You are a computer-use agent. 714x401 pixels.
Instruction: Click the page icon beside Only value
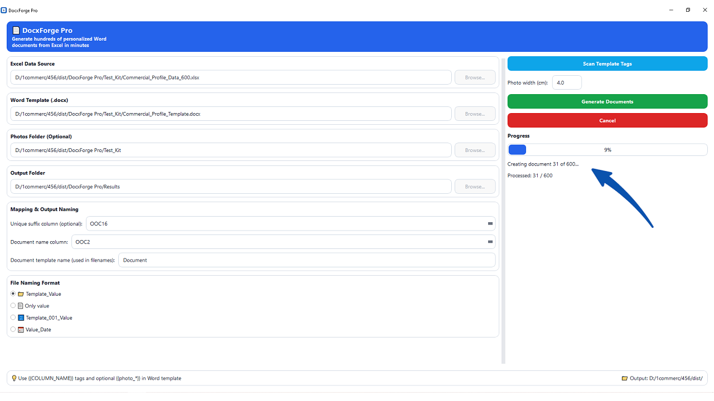click(x=21, y=306)
